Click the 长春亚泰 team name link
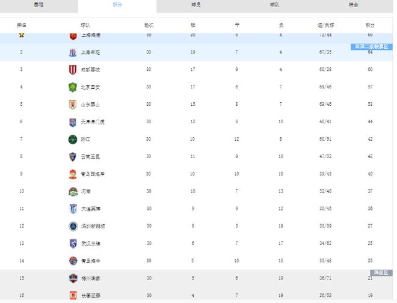This screenshot has width=397, height=303. click(91, 296)
